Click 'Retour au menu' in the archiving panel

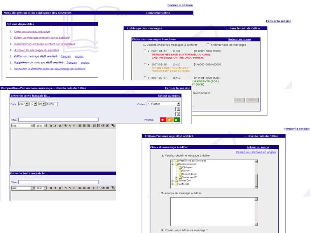pos(239,39)
